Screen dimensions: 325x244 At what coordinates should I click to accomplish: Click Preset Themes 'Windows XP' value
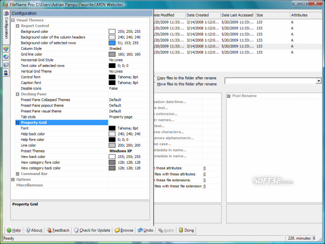point(121,151)
